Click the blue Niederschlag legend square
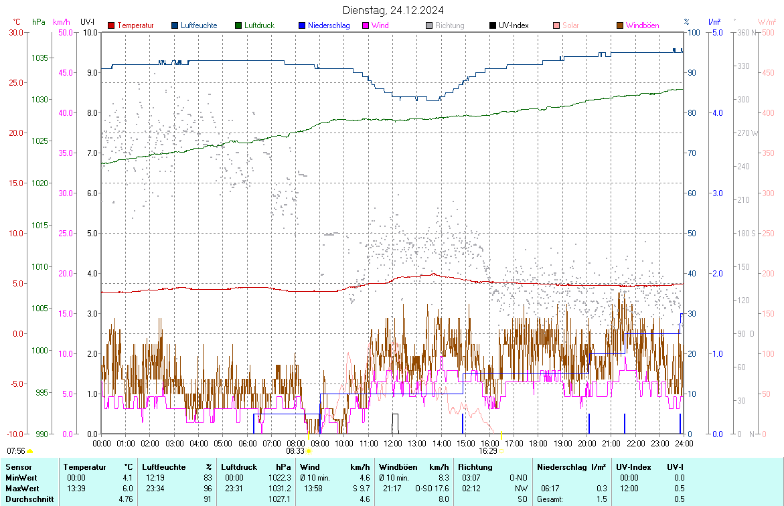784x506 pixels. (x=302, y=26)
